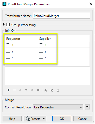This screenshot has height=124, width=95.
Task: Select the Requestor x component cell
Action: click(x=22, y=45)
